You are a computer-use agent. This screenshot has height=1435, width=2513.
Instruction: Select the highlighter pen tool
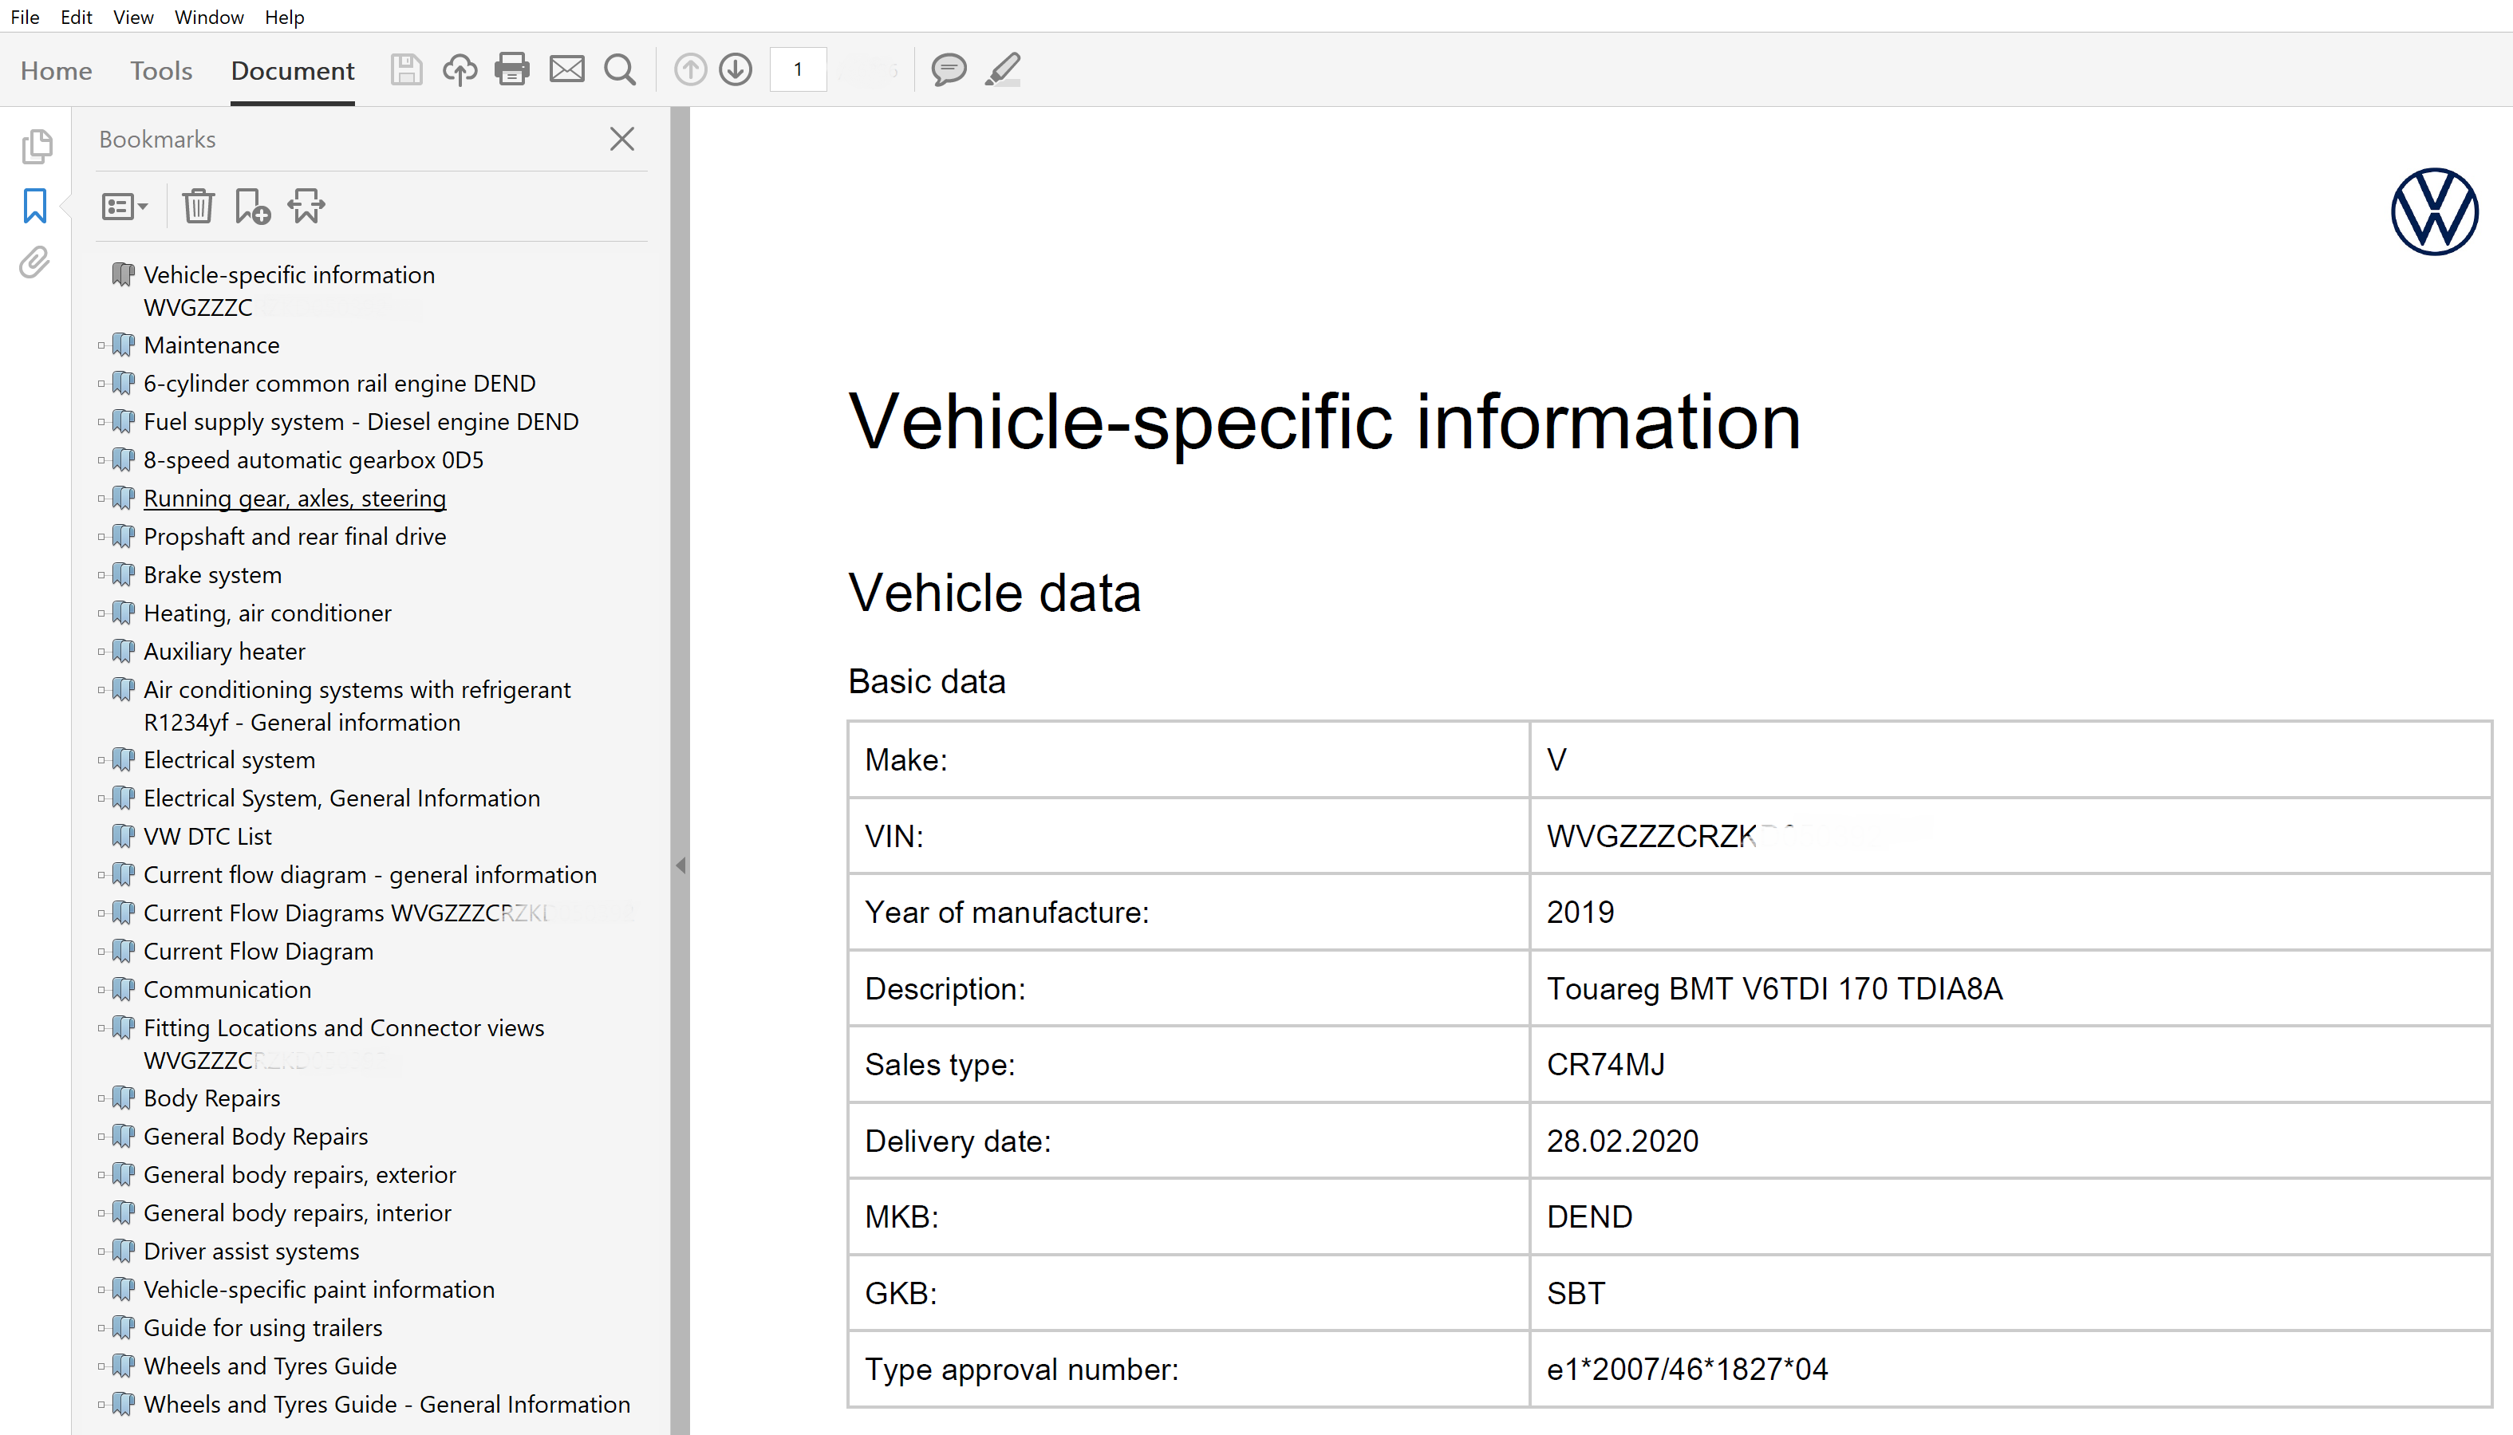tap(1002, 70)
